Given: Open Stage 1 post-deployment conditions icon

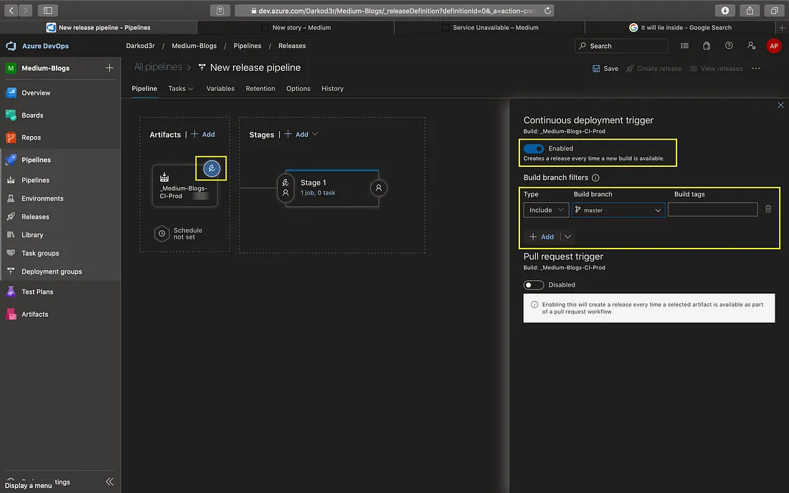Looking at the screenshot, I should click(379, 188).
